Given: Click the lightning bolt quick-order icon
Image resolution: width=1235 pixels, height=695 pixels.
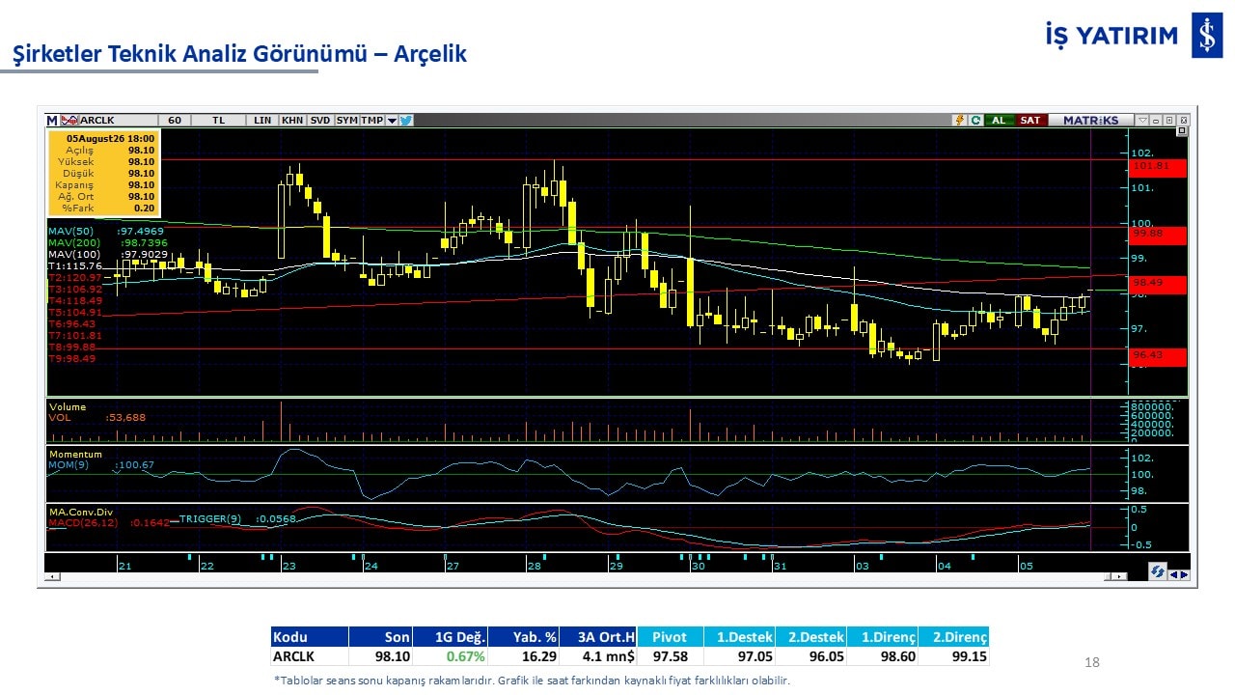Looking at the screenshot, I should (959, 121).
